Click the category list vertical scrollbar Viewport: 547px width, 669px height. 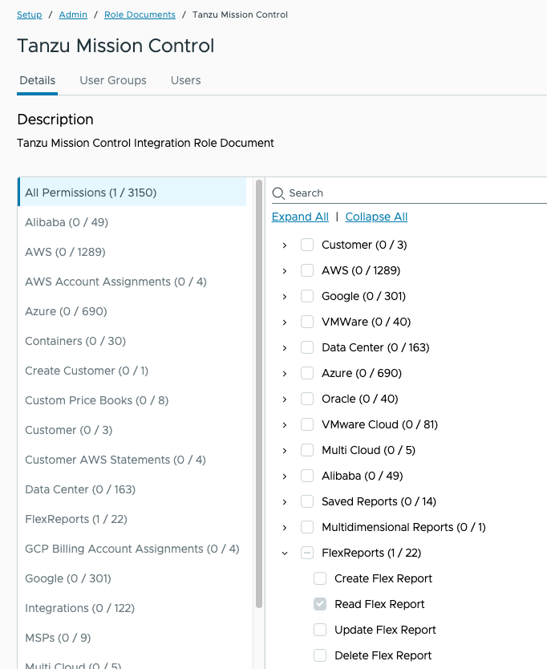259,392
